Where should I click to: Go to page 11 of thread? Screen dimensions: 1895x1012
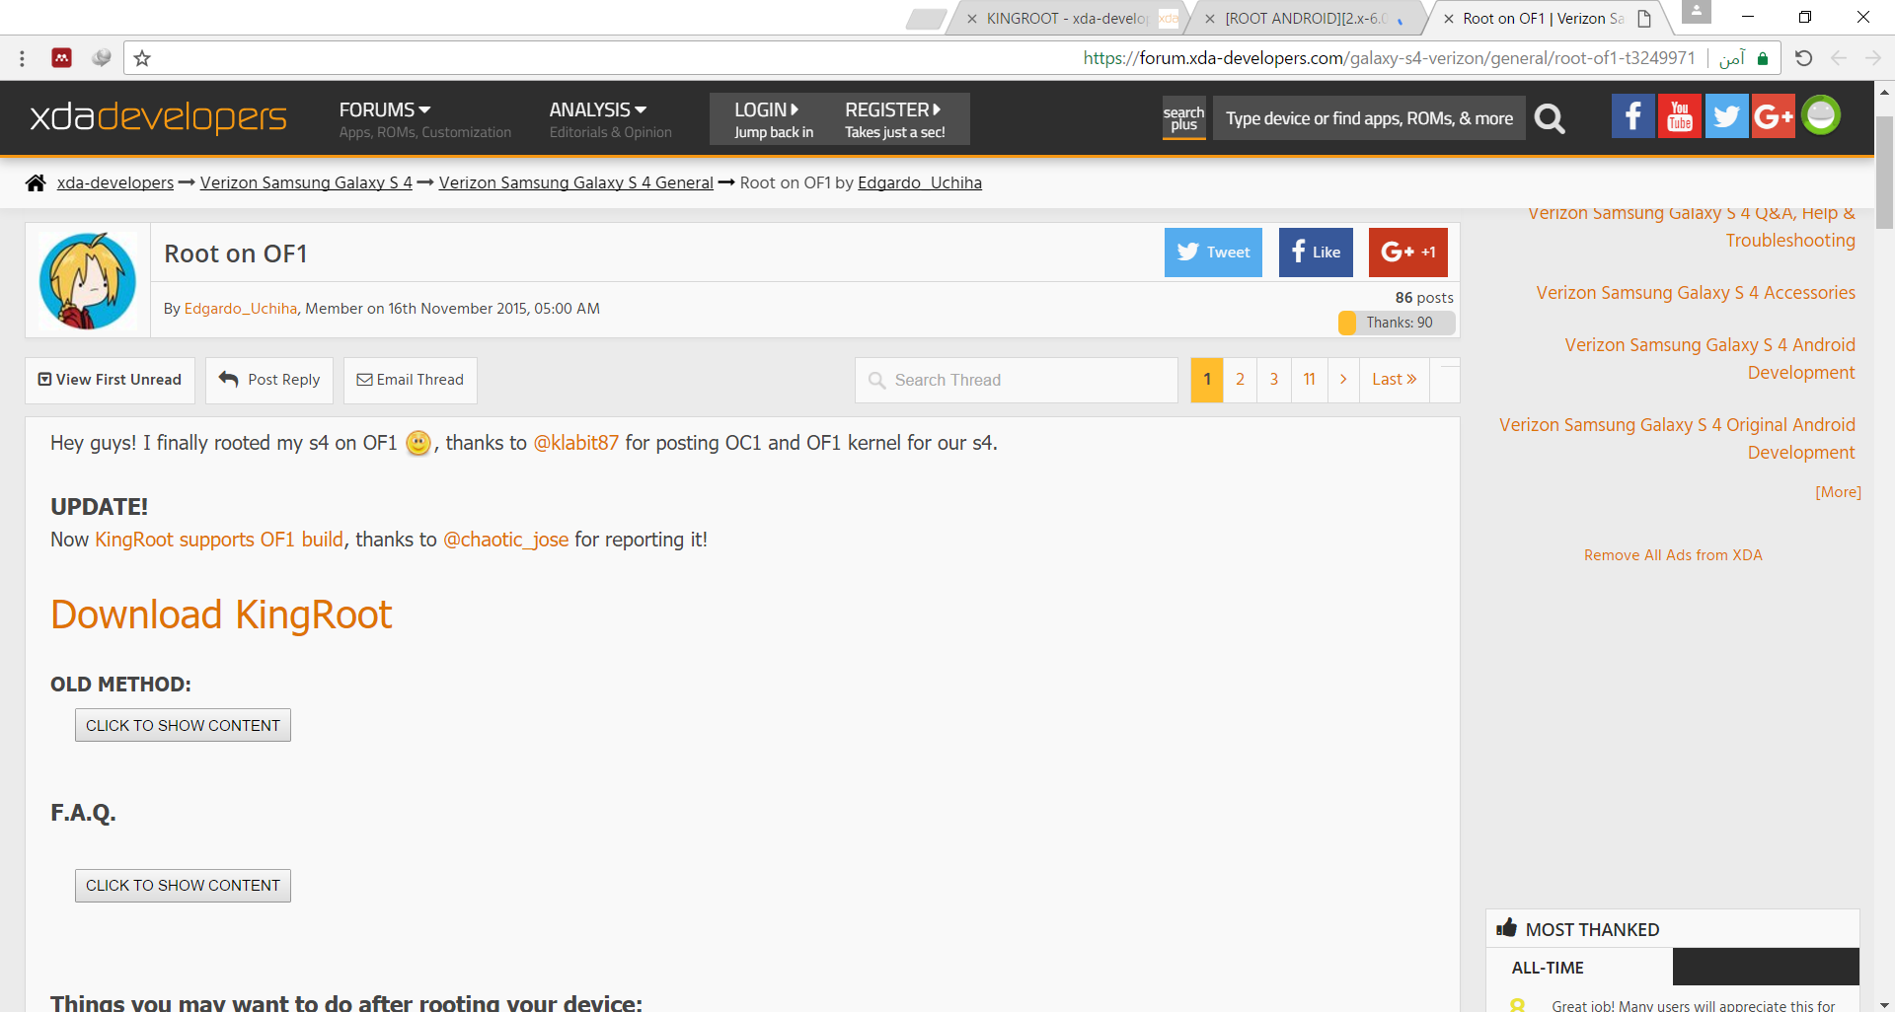(x=1309, y=380)
